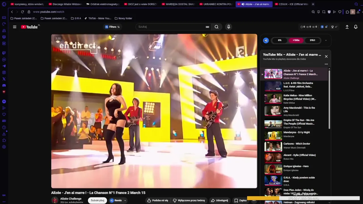Open Messenger from the Opera sidebar
This screenshot has height=204, width=363.
click(4, 59)
